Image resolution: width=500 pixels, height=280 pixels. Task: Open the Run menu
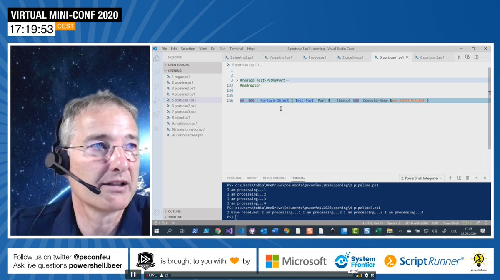pos(222,49)
